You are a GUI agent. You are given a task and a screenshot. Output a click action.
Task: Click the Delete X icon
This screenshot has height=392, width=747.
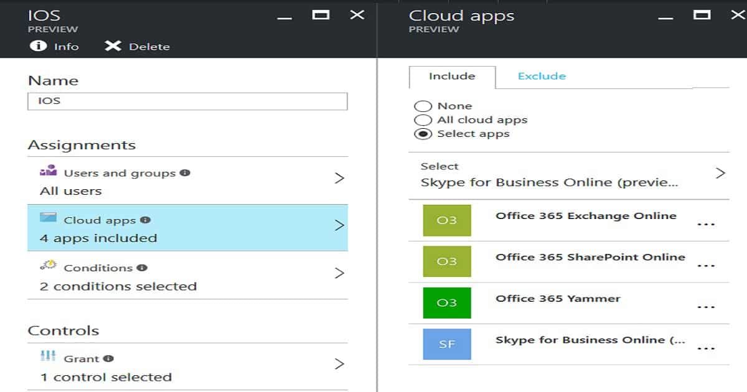[113, 46]
